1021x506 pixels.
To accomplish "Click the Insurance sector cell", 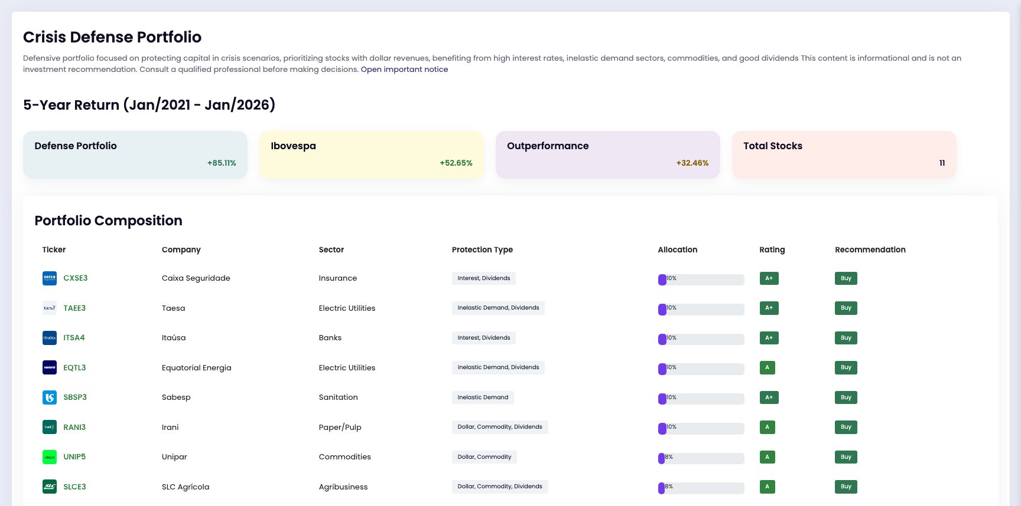I will coord(338,278).
